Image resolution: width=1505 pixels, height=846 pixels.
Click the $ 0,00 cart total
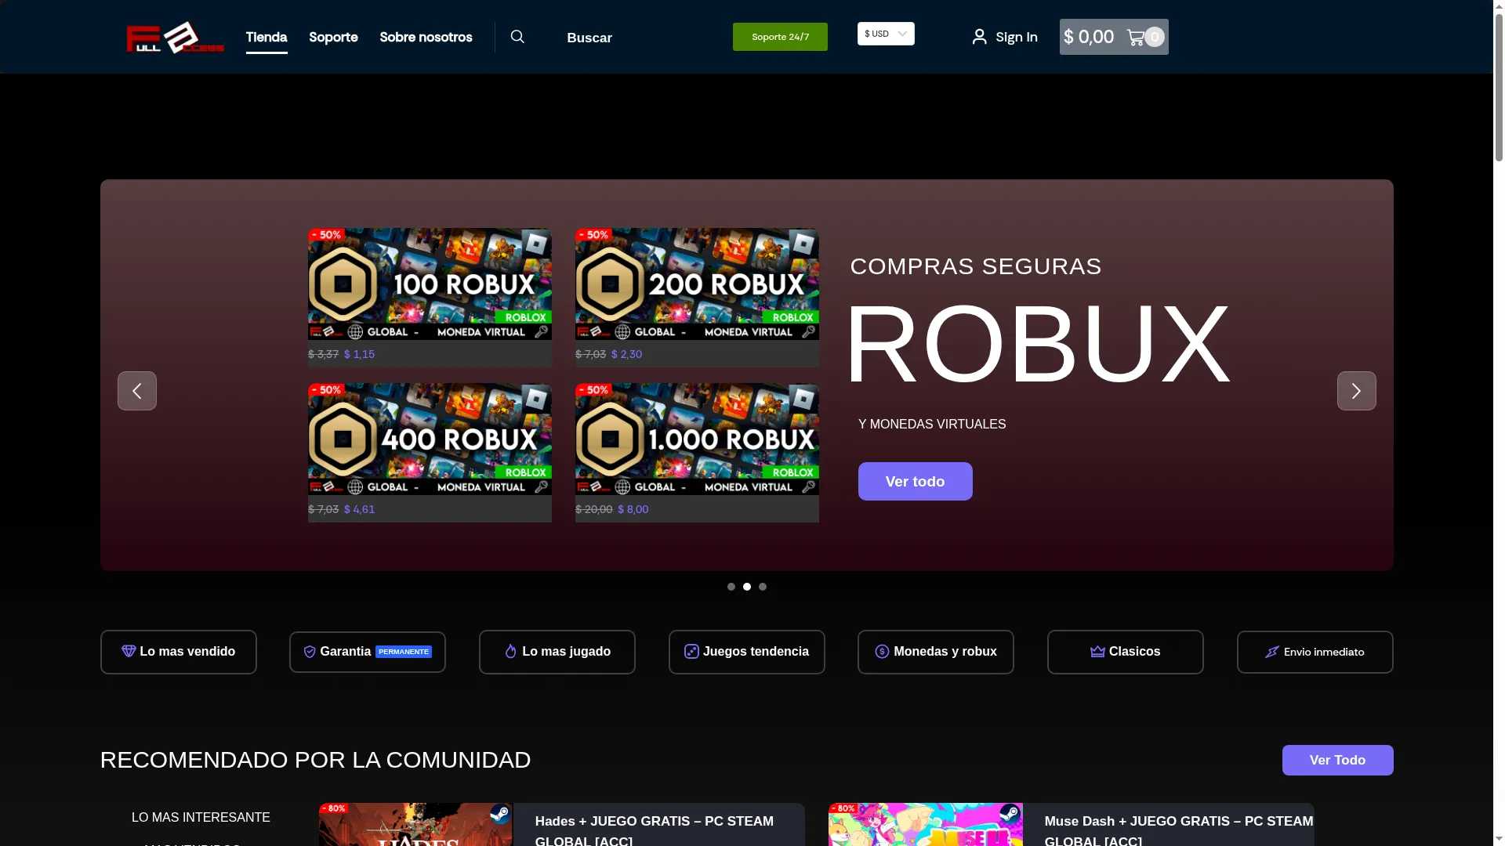tap(1089, 37)
